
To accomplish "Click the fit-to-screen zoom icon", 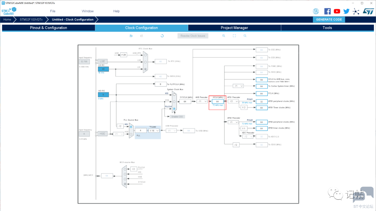I will click(234, 36).
